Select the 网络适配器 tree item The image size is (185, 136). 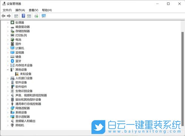coord(23,108)
